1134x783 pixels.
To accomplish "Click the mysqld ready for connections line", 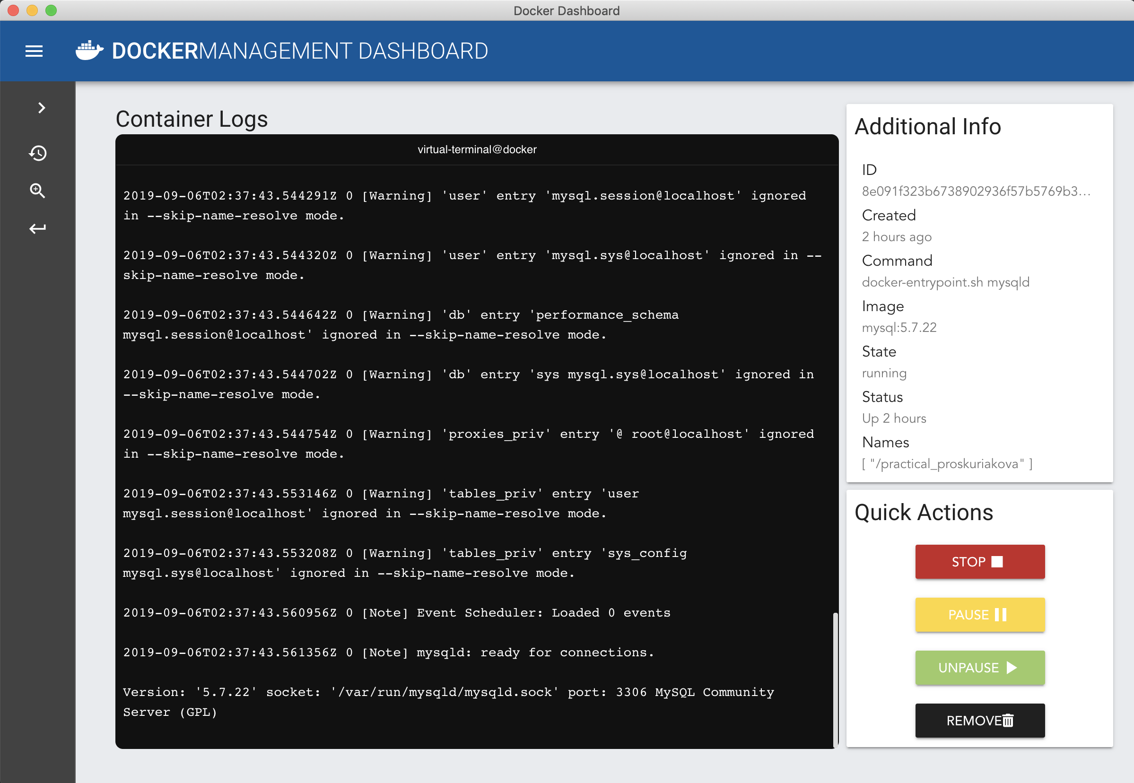I will click(389, 652).
